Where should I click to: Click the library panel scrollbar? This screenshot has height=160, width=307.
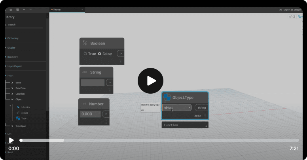click(47, 64)
